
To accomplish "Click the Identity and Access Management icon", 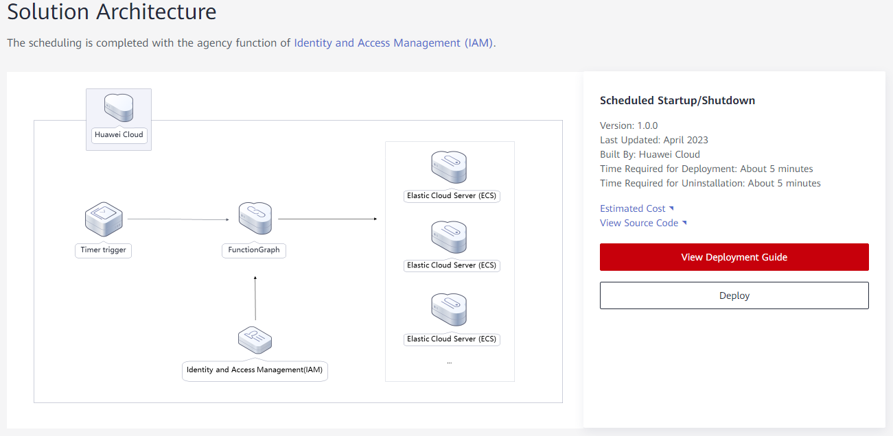I will point(255,339).
